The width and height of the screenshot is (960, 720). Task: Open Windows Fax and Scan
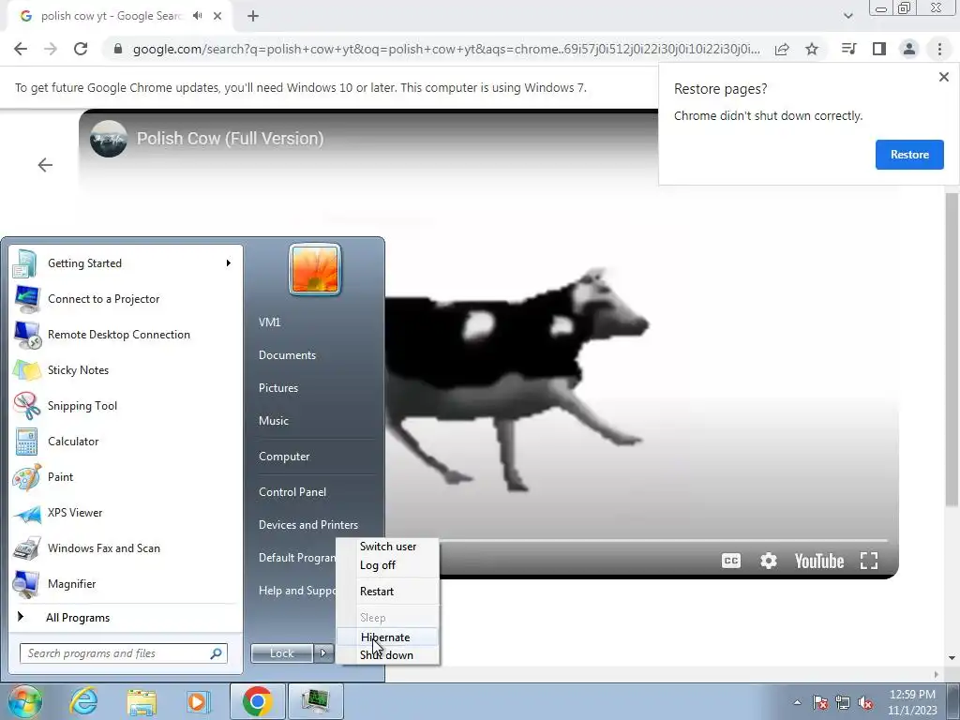pyautogui.click(x=126, y=547)
